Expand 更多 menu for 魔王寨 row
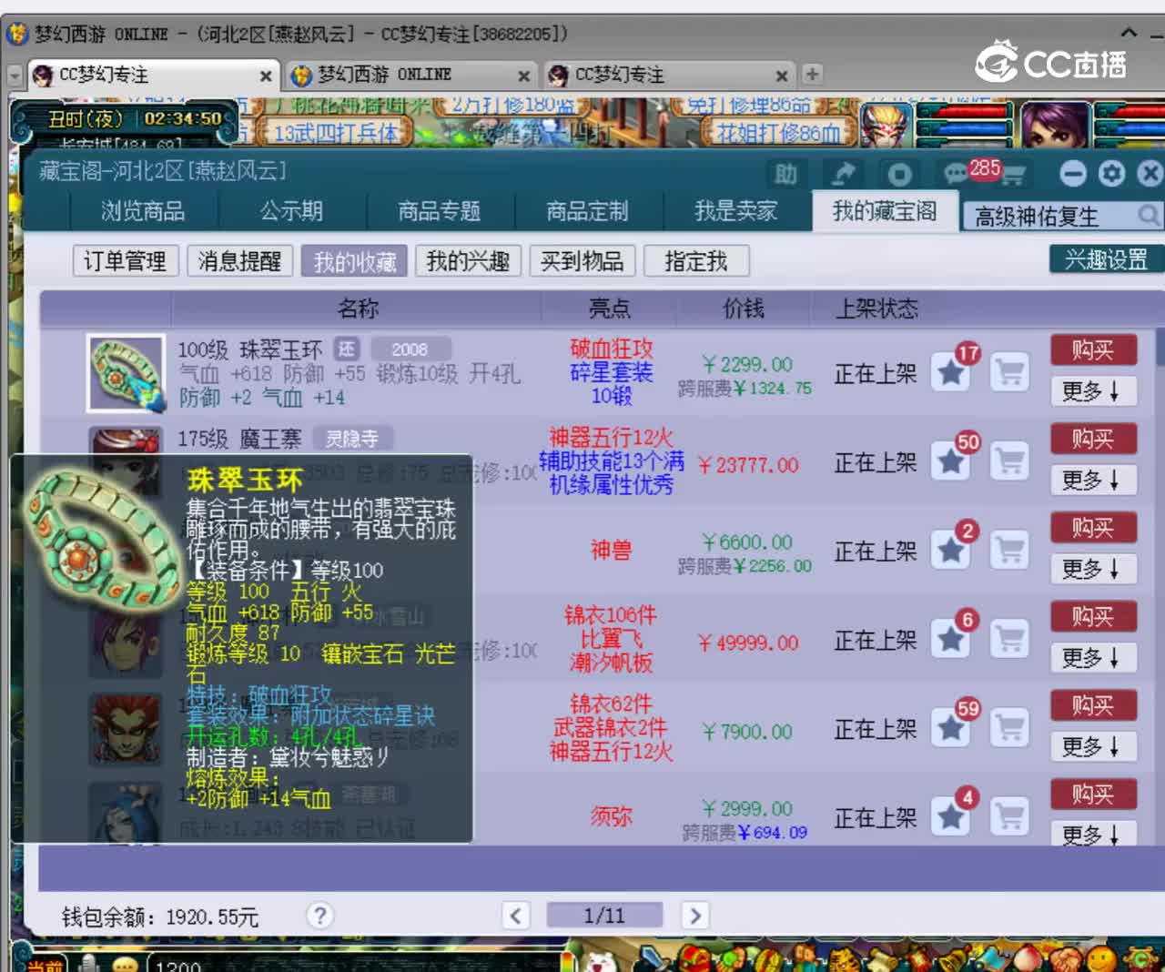The width and height of the screenshot is (1165, 972). (1092, 480)
